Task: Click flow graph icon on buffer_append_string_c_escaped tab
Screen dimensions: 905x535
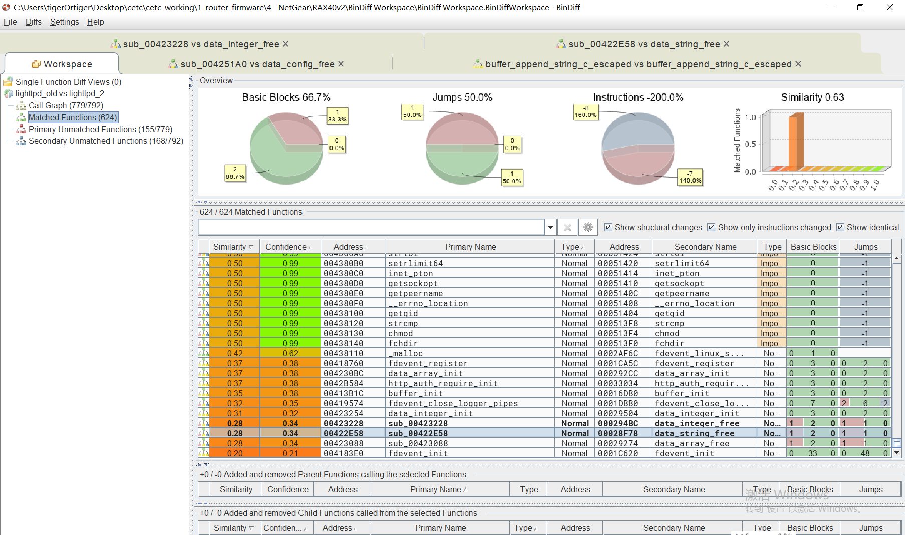Action: pos(478,64)
